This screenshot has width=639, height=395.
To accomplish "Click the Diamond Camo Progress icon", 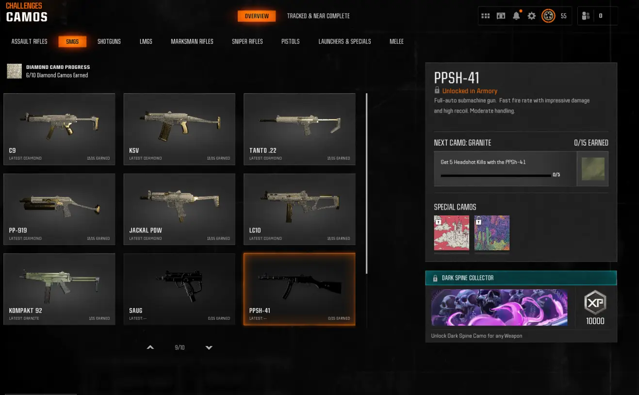I will point(15,71).
